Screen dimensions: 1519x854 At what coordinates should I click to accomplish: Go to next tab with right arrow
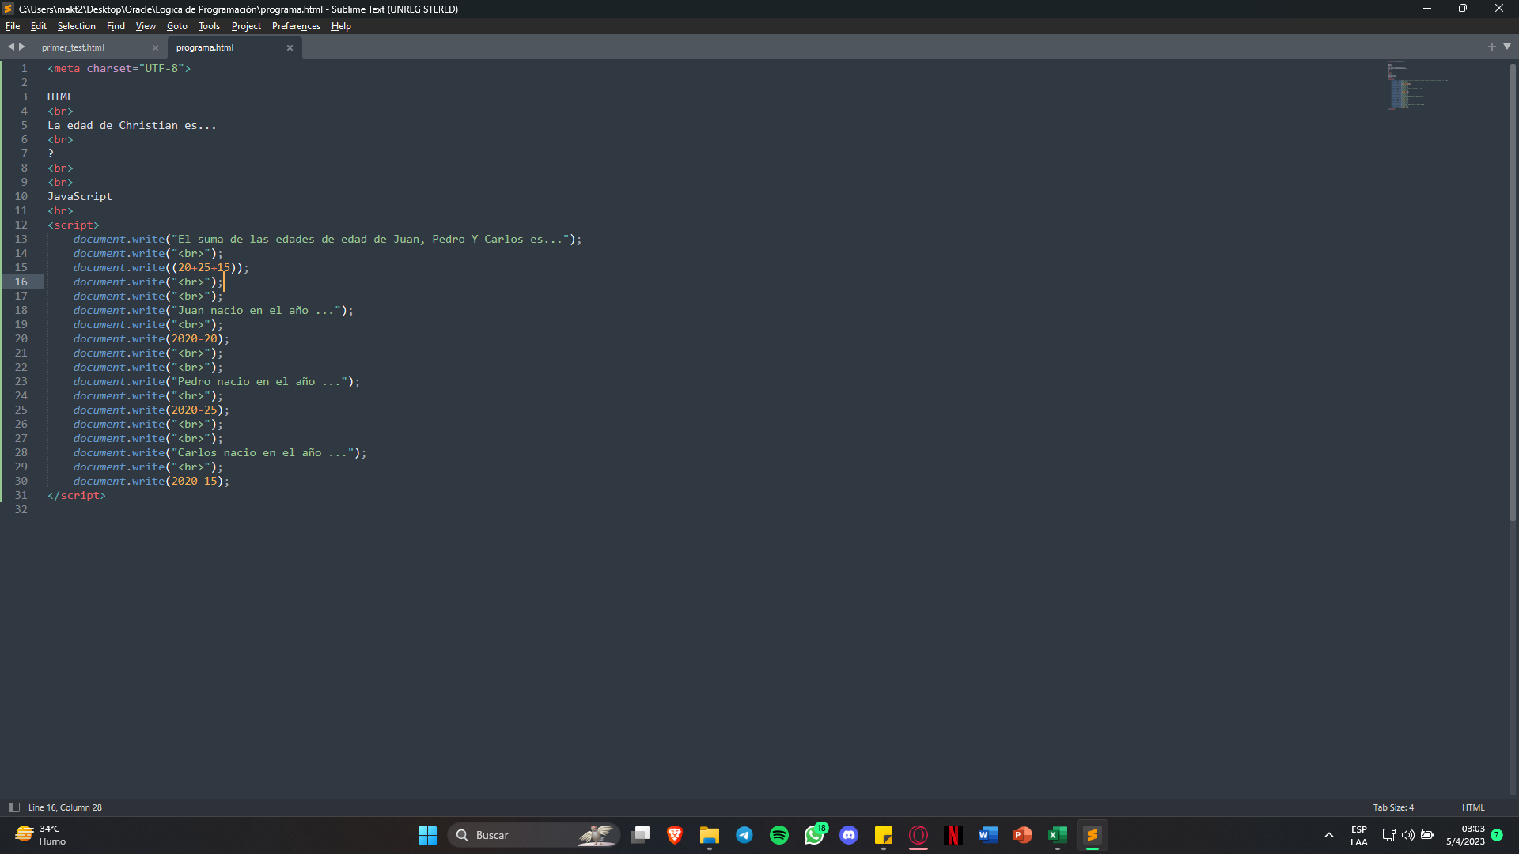22,47
